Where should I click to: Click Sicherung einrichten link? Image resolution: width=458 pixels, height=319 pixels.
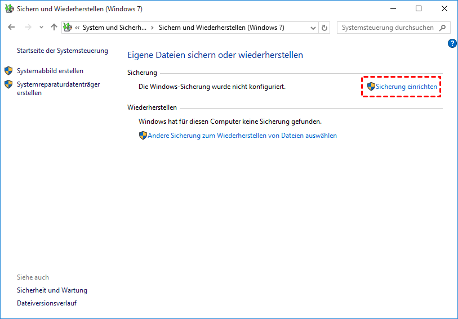406,87
